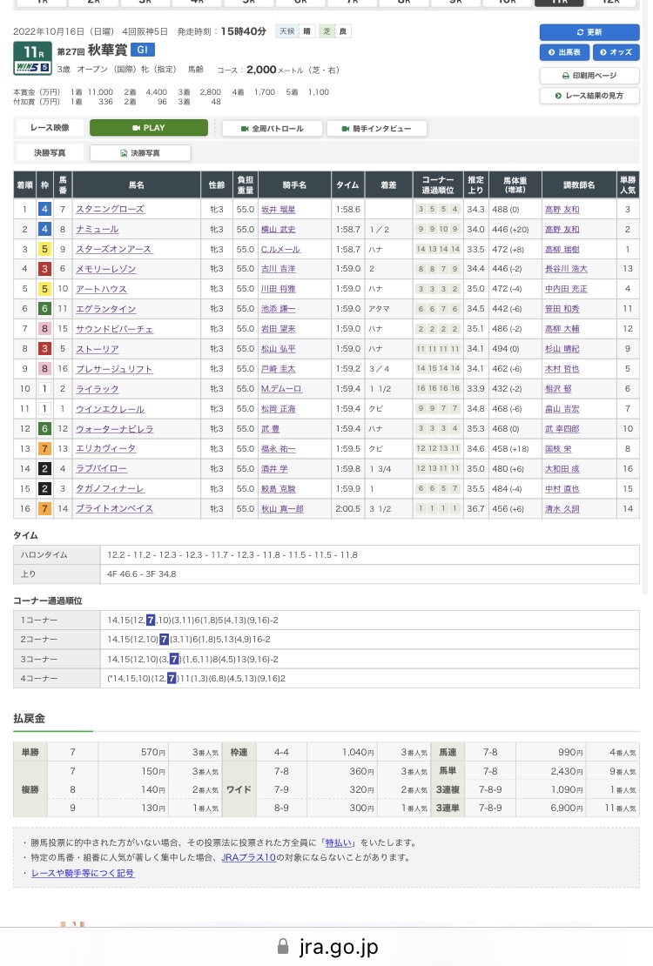Viewport: 653px width, 966px height.
Task: Open jockey C.ルメール profile
Action: pos(280,250)
